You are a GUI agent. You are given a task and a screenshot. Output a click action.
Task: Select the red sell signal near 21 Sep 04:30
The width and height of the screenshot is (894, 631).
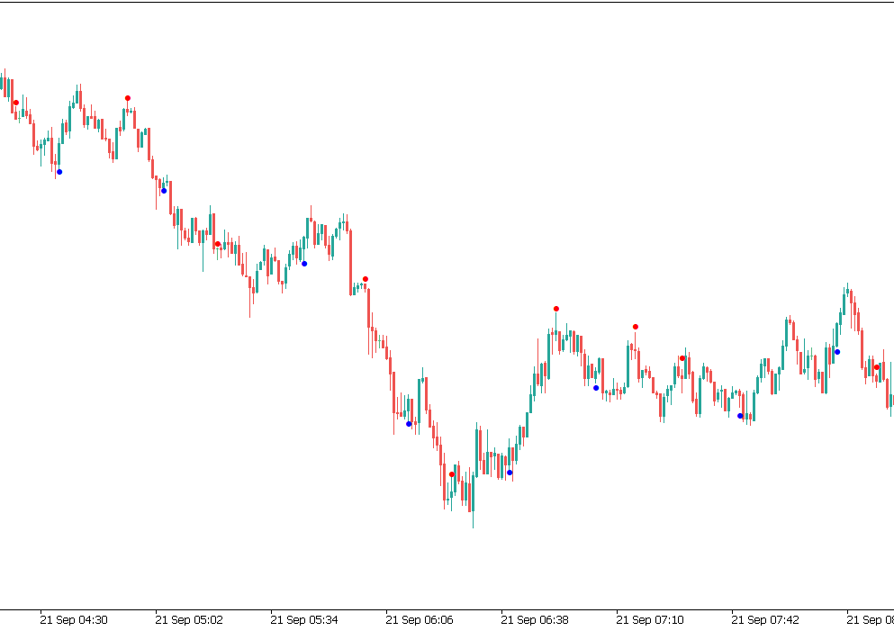[x=14, y=102]
